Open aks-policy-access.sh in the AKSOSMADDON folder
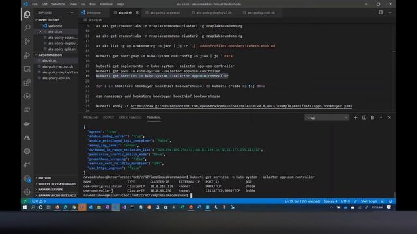The height and width of the screenshot is (234, 417). click(57, 66)
